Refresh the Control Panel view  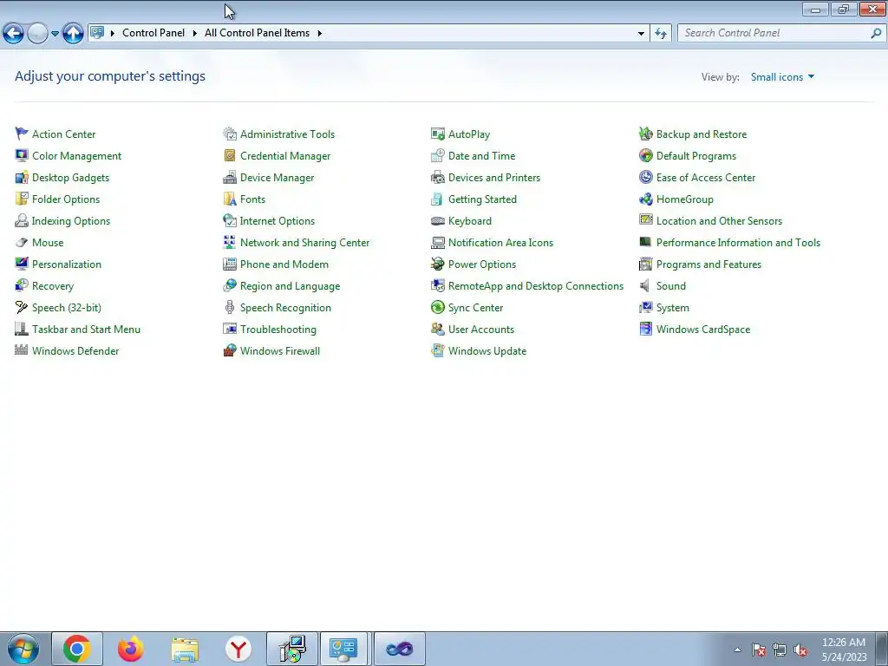[660, 34]
